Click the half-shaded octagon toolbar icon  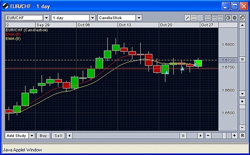(228, 18)
